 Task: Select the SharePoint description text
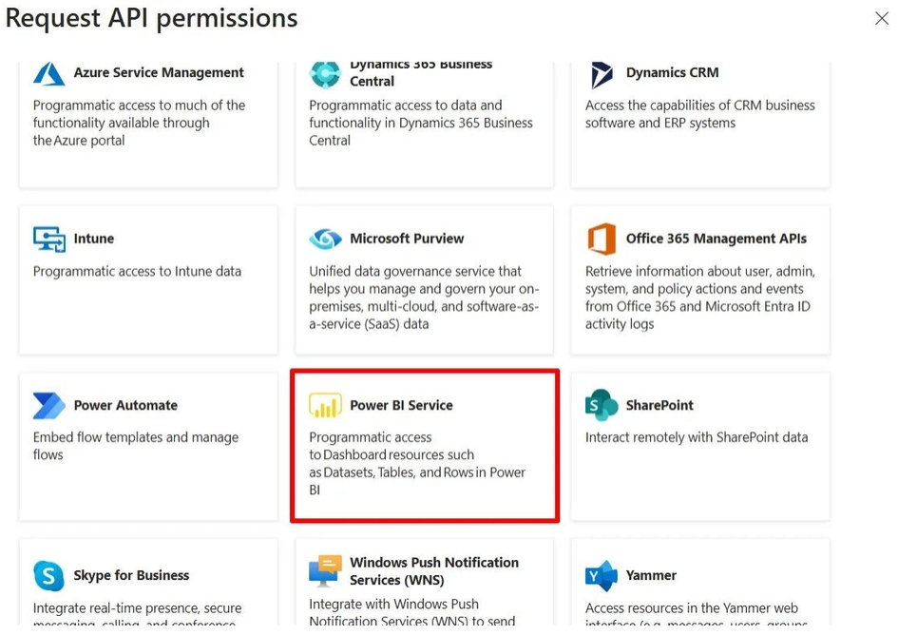point(697,437)
